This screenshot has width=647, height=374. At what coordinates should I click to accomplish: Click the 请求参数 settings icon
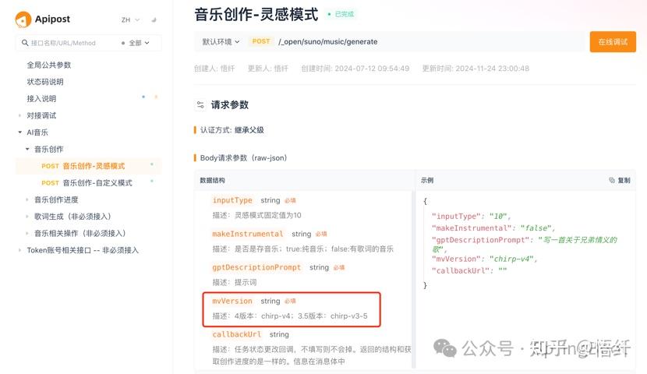pyautogui.click(x=200, y=104)
